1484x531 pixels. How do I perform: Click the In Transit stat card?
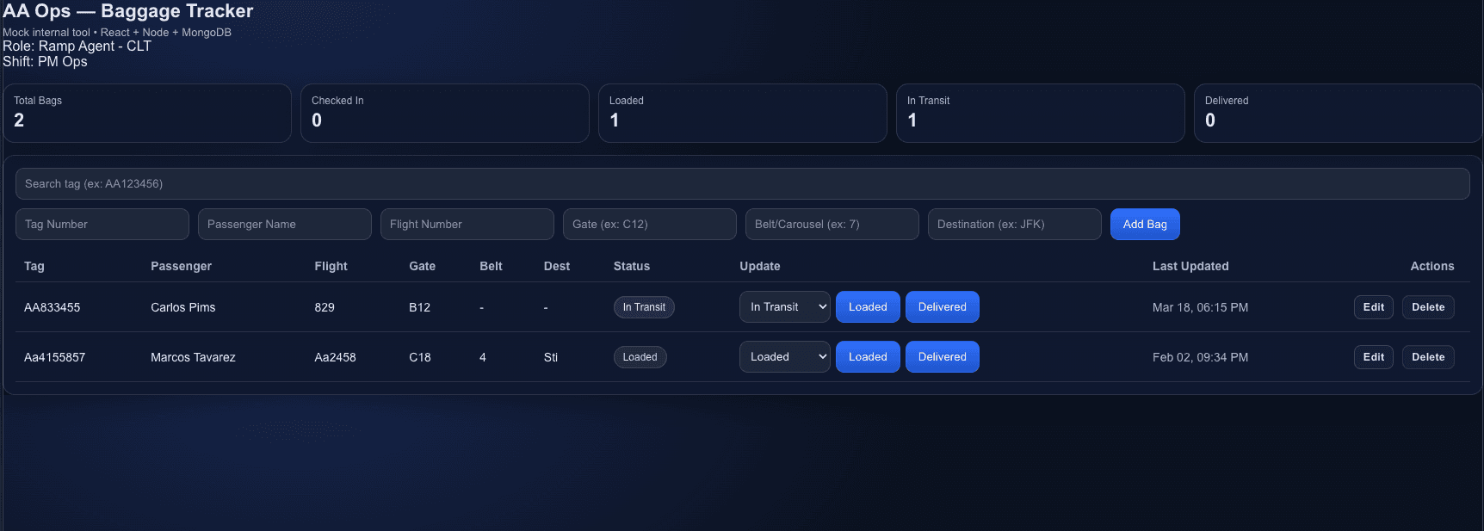(x=1041, y=113)
